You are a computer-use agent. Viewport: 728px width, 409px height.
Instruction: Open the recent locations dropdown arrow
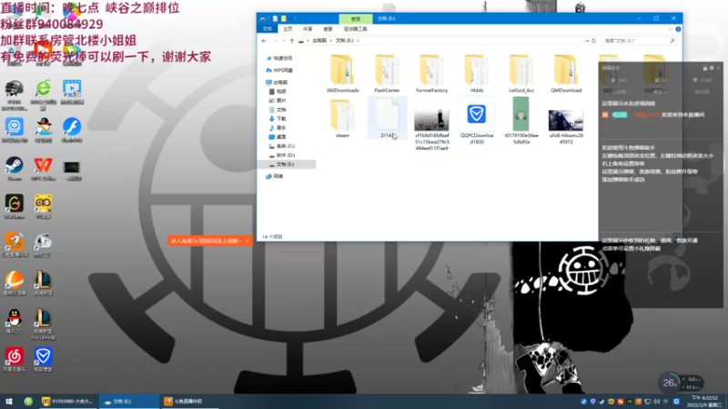click(284, 41)
